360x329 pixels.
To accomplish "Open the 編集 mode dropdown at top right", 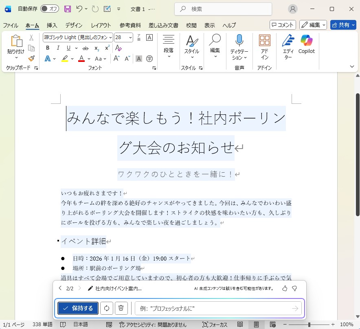I will (313, 25).
